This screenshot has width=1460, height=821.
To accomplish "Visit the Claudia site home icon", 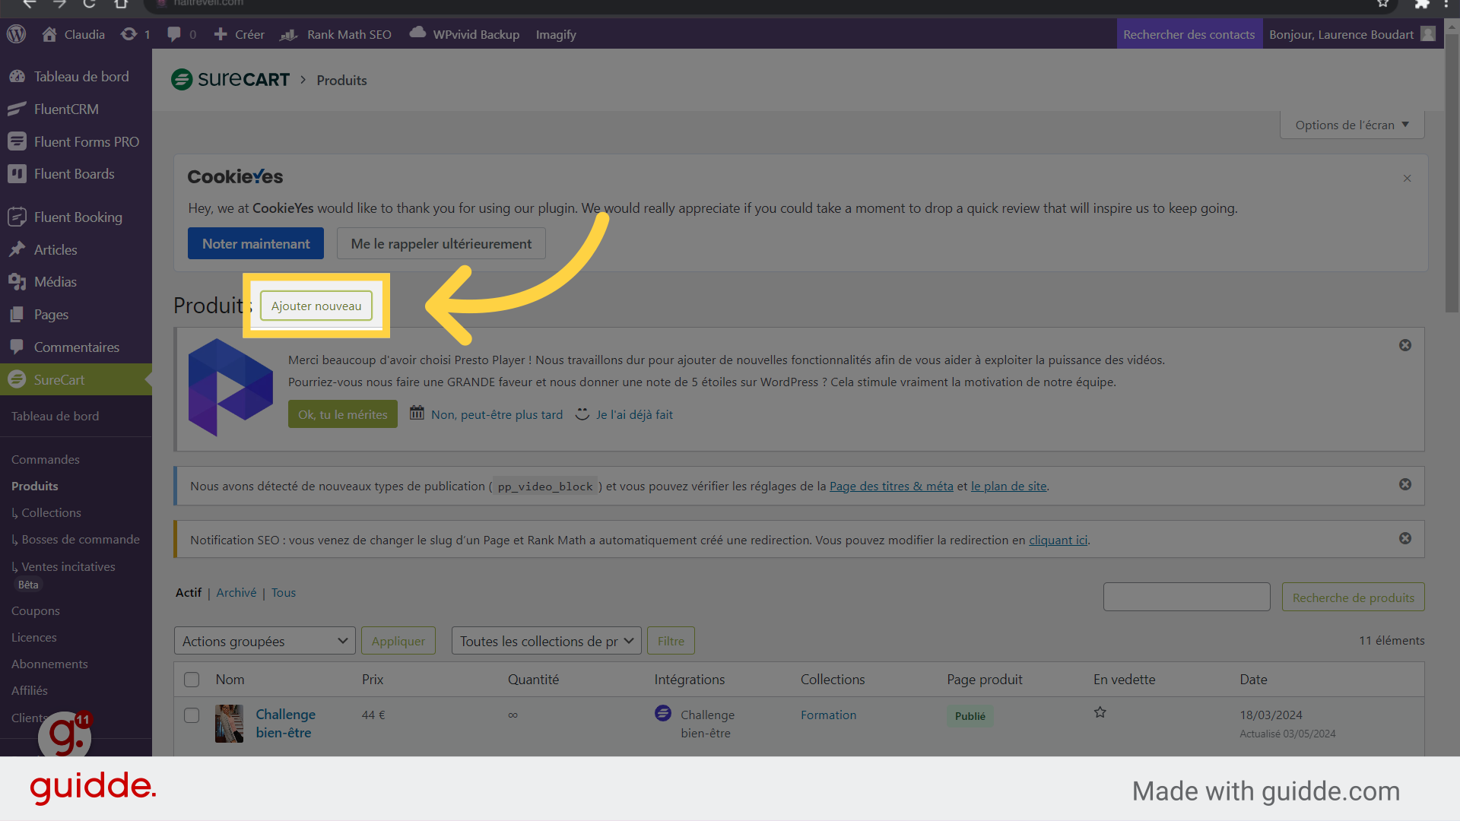I will tap(49, 34).
